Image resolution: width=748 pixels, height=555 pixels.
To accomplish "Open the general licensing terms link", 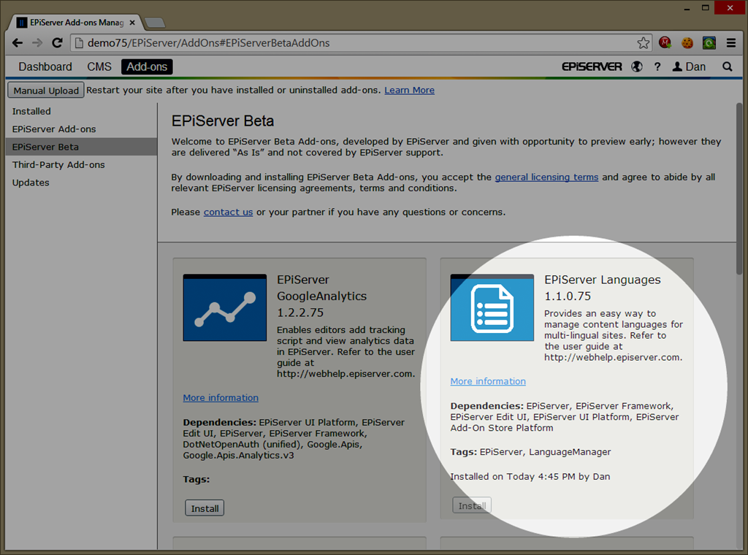I will (x=546, y=177).
